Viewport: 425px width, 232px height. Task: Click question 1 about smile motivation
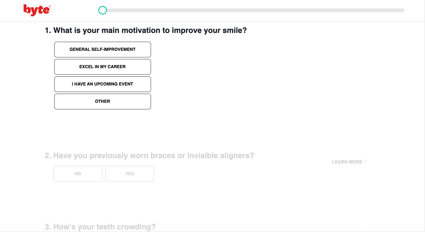pyautogui.click(x=146, y=30)
